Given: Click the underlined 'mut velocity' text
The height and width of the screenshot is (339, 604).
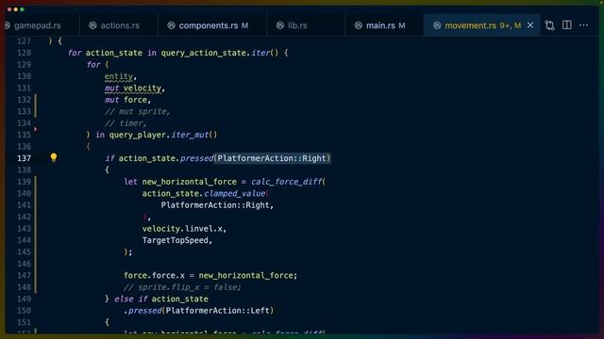Looking at the screenshot, I should (133, 88).
